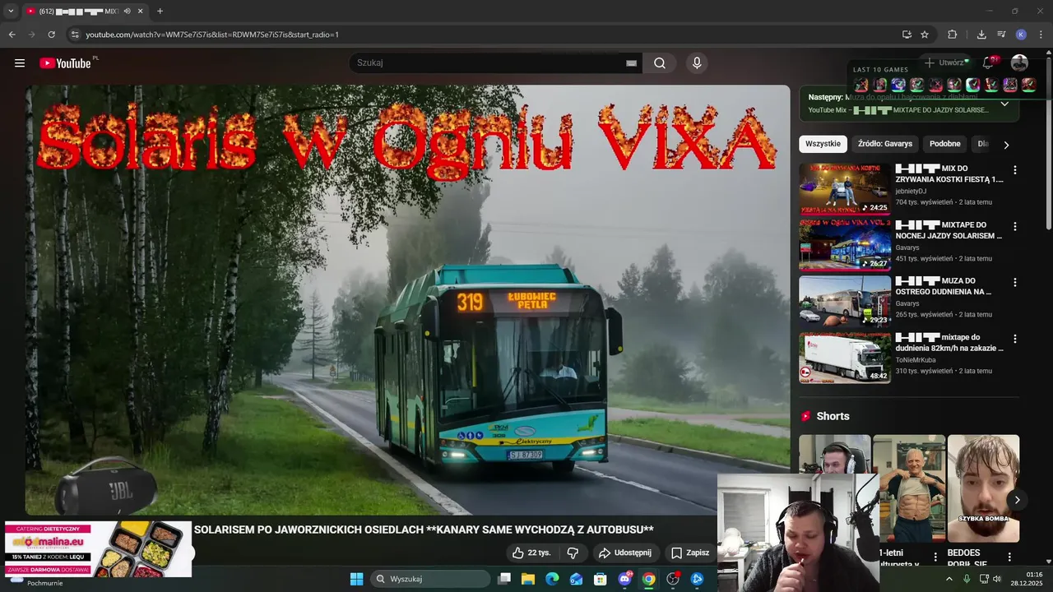The width and height of the screenshot is (1053, 592).
Task: Open the SZYBKA BOMBA short
Action: pos(983,488)
